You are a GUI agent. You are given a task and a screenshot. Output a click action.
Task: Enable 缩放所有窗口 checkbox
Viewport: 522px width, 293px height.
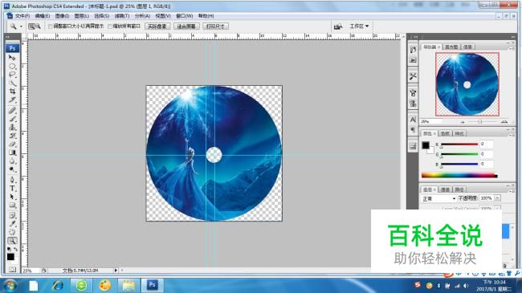[x=110, y=26]
